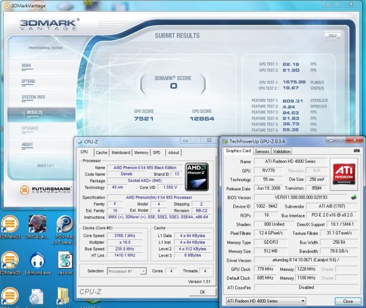Screen dimensions: 366x308
Task: Click the GPU Clock 778 MHz field
Action: tap(265, 269)
